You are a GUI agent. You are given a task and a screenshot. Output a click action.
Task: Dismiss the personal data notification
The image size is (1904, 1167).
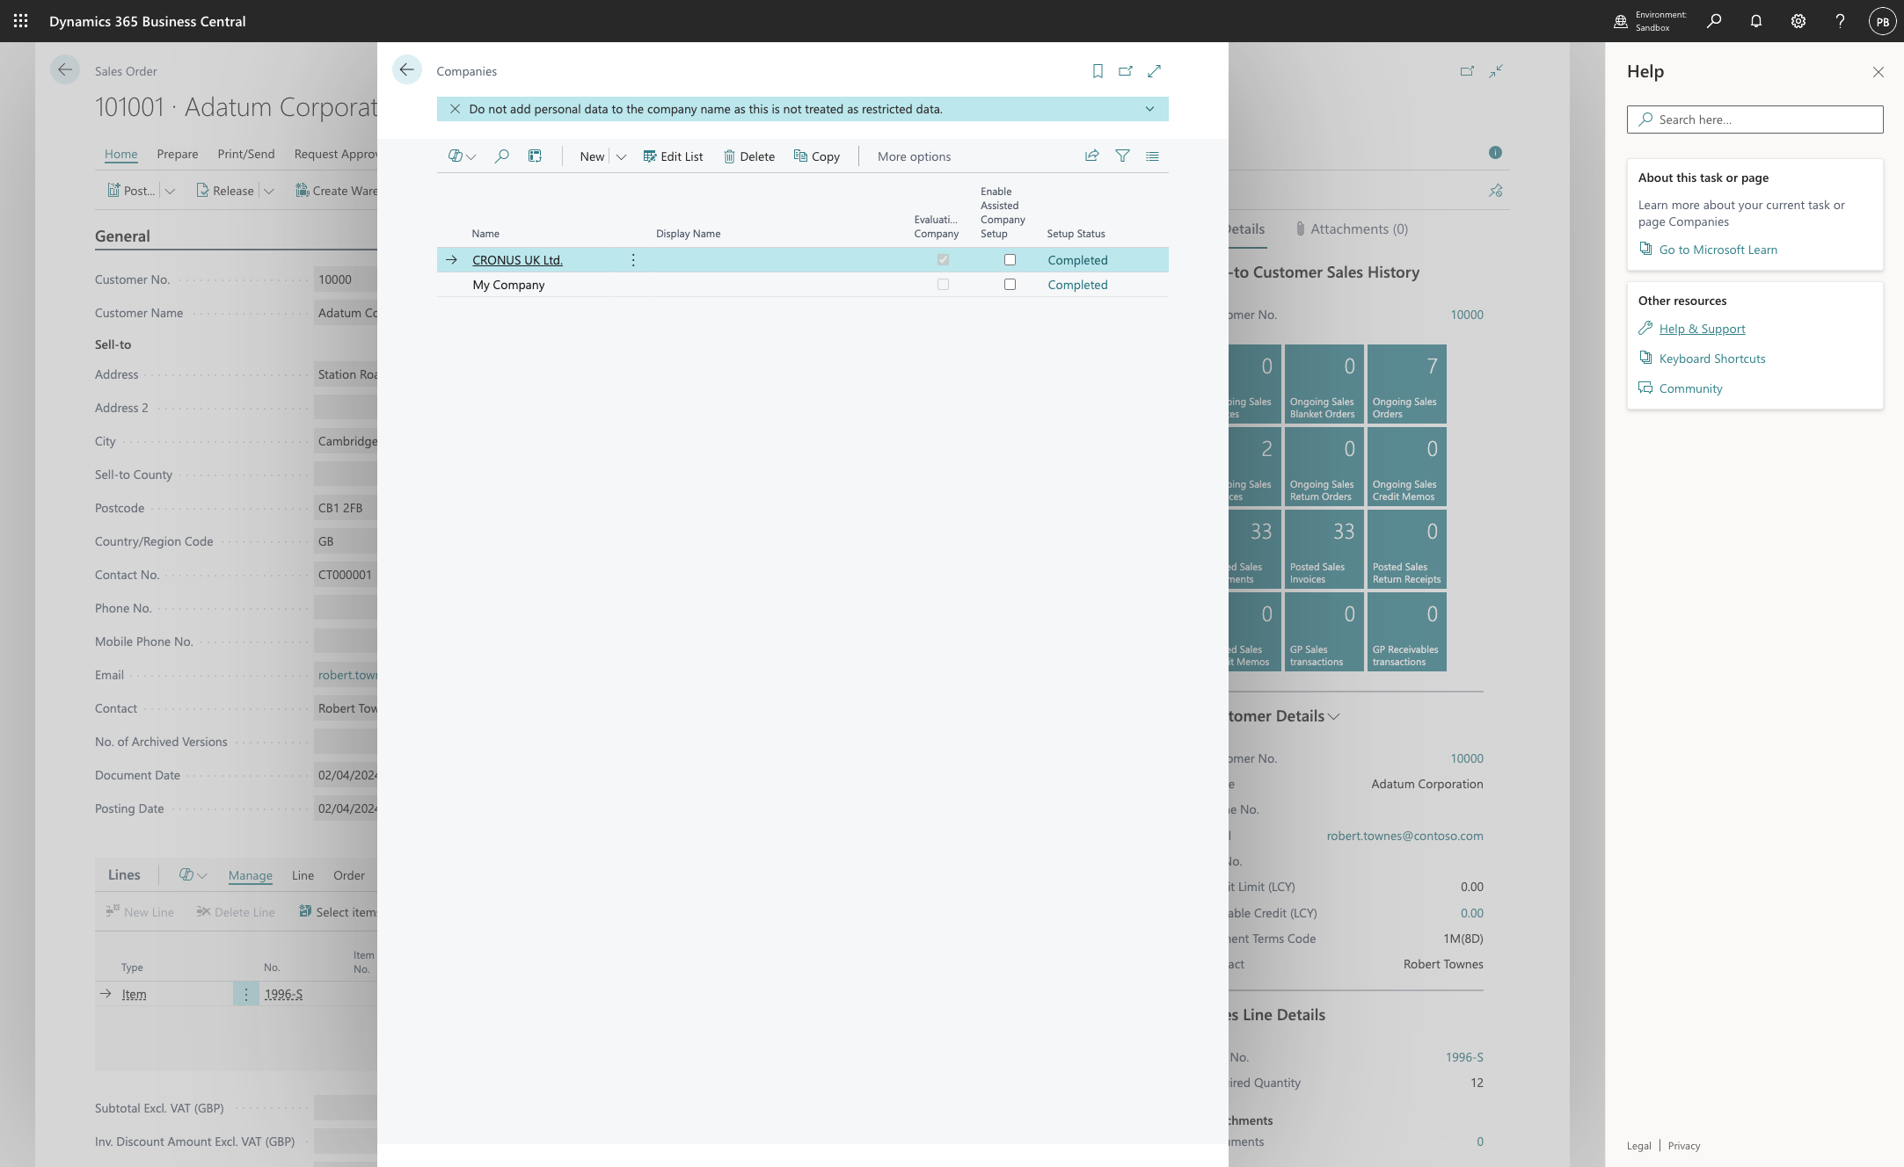[455, 109]
